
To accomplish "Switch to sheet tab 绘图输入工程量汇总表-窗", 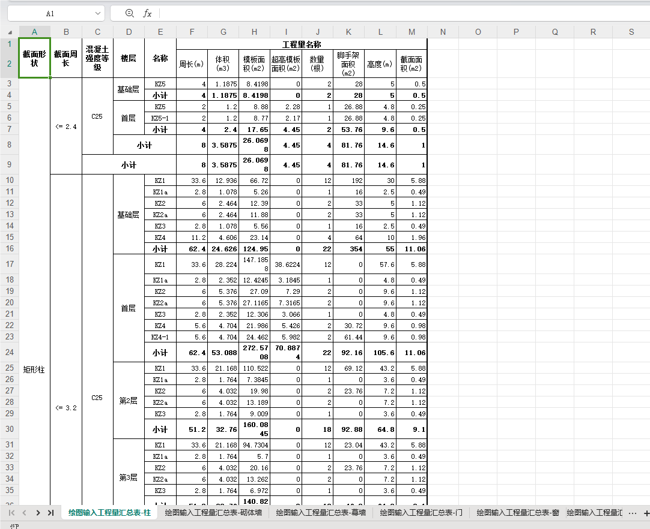I will [x=518, y=513].
